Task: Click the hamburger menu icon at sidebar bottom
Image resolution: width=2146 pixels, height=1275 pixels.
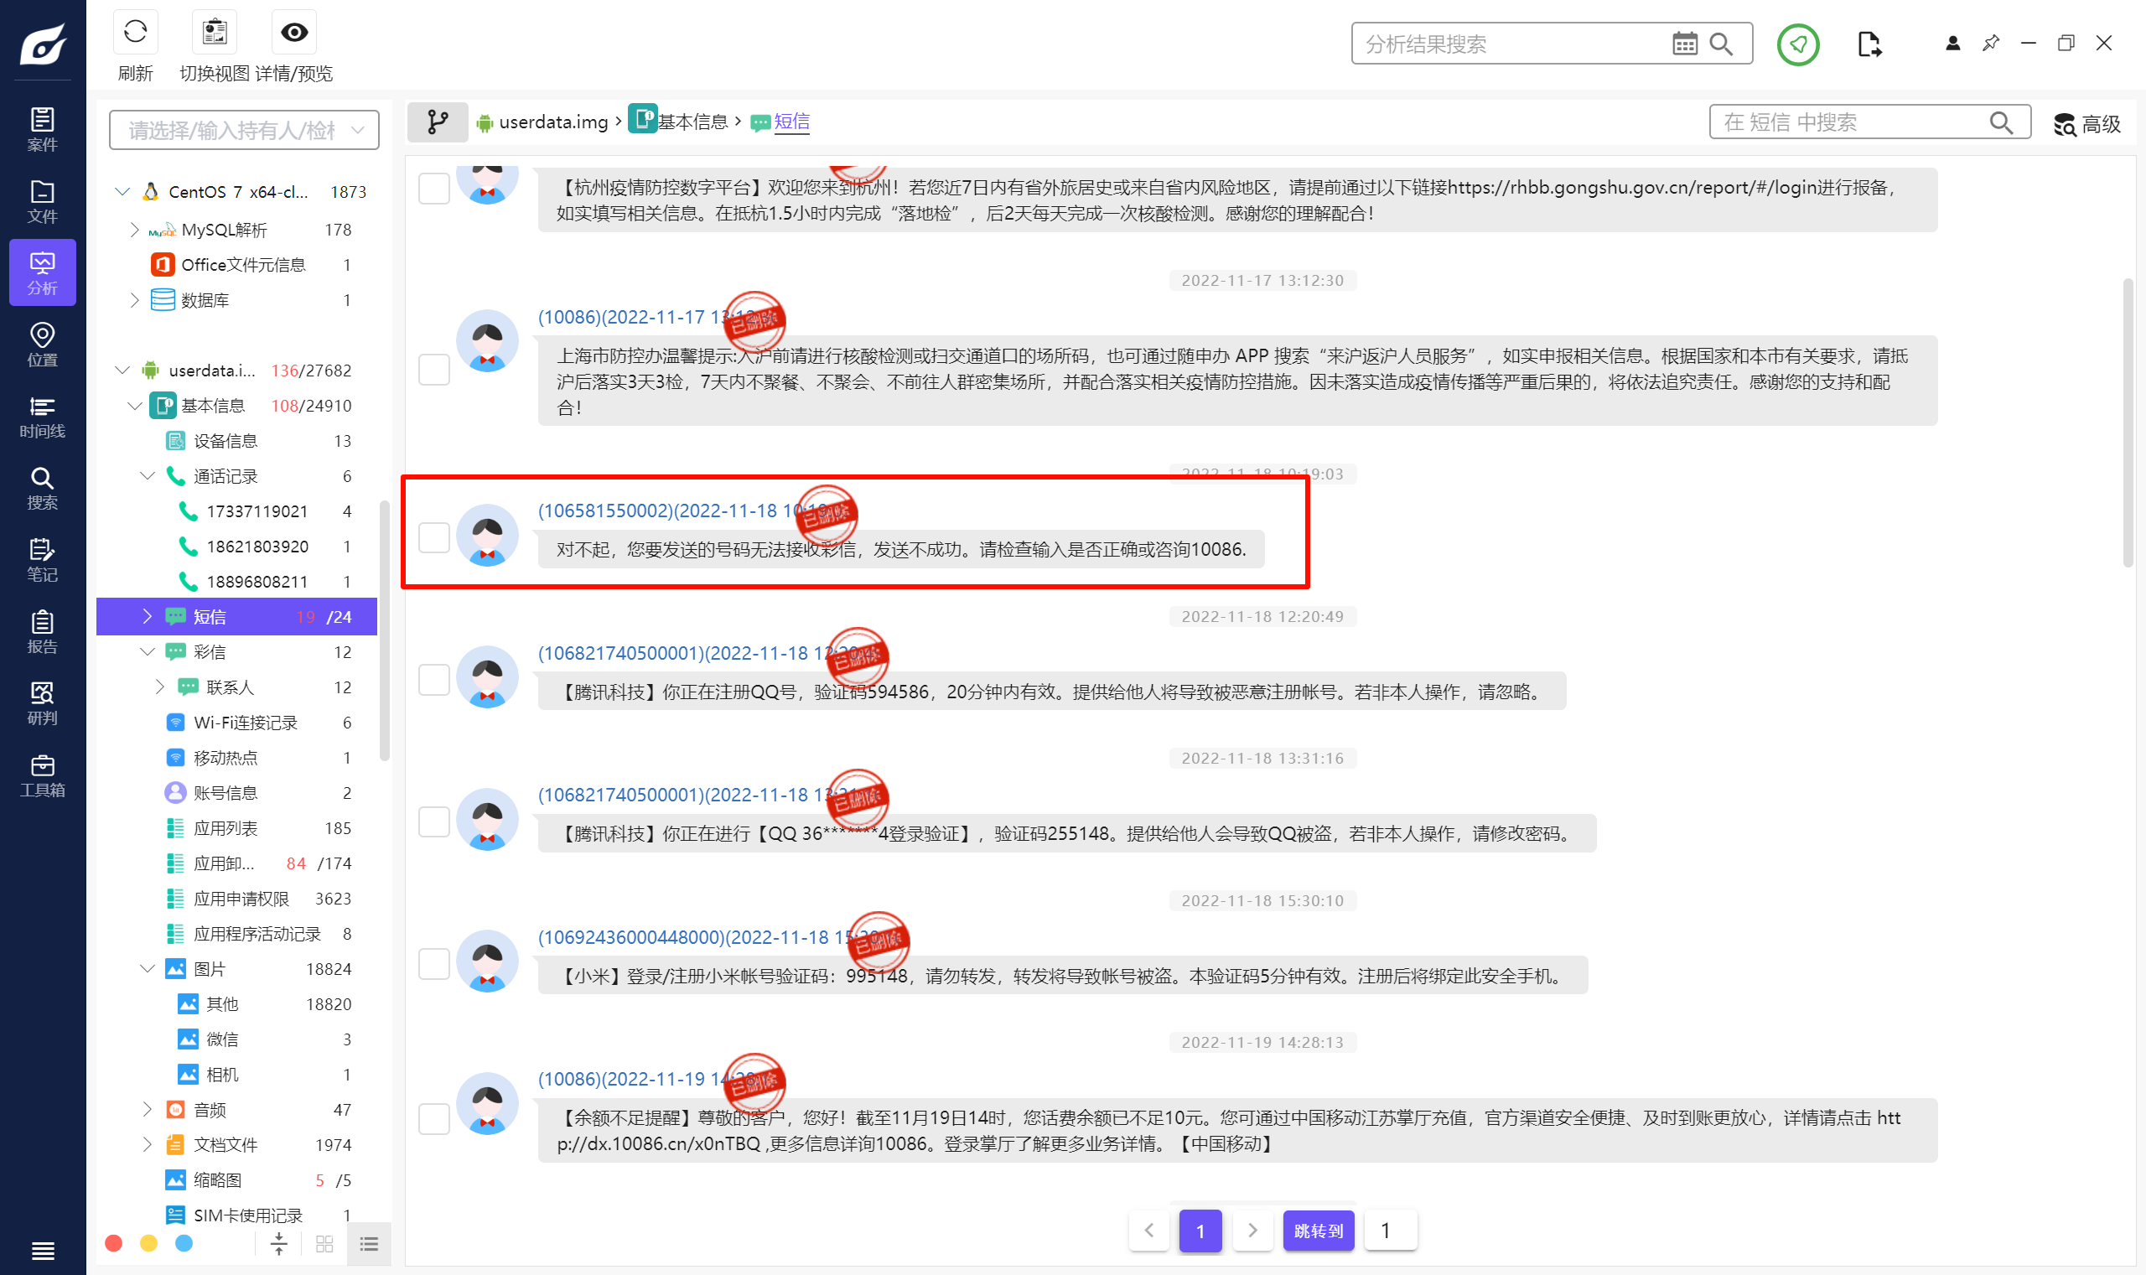Action: click(x=42, y=1251)
